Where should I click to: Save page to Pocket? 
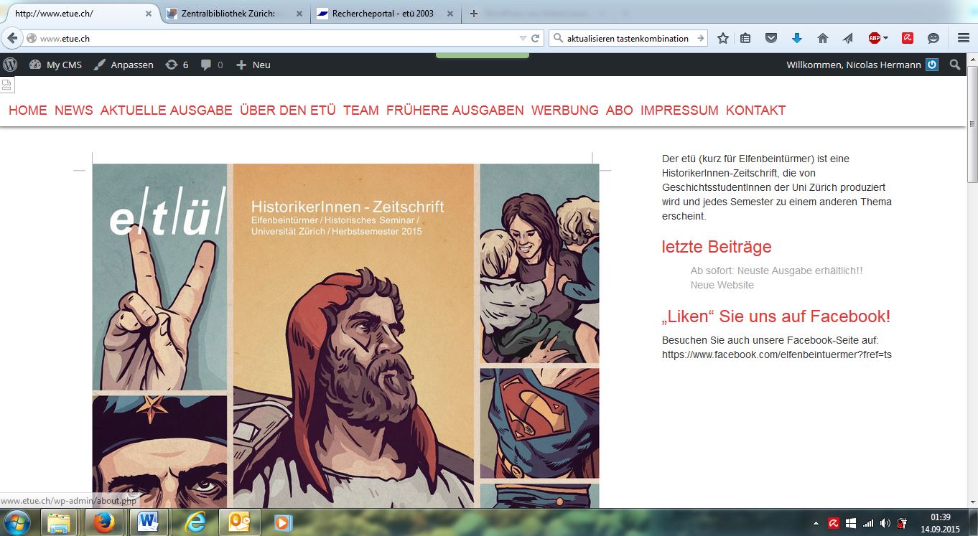point(770,39)
